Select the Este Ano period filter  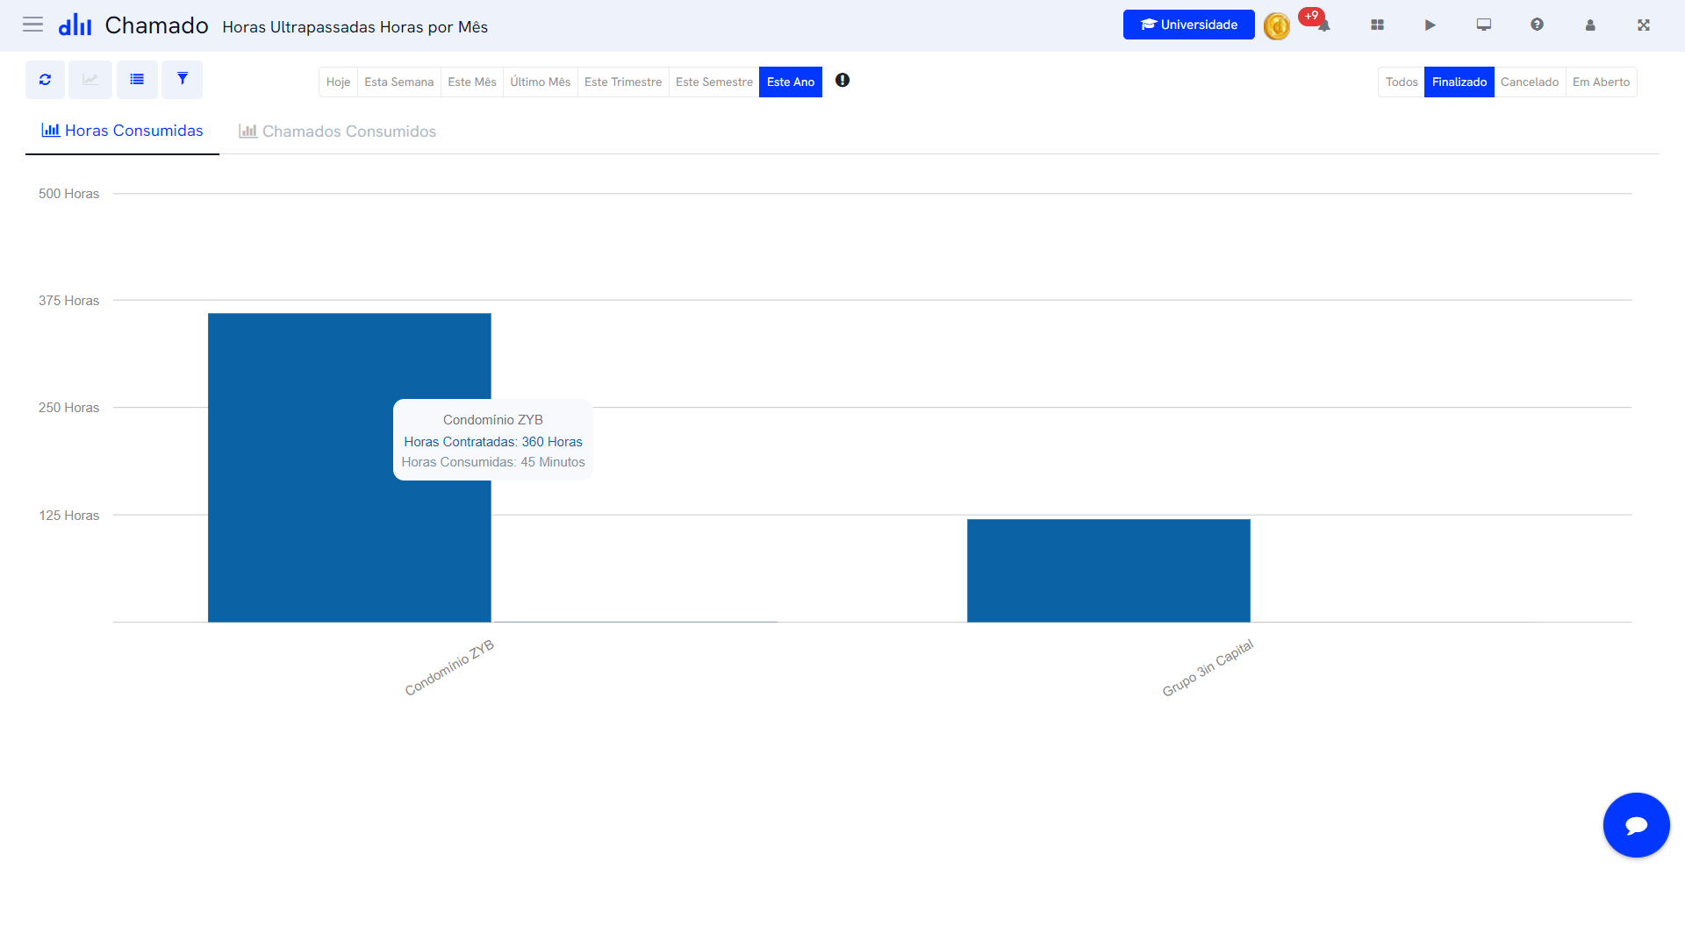click(791, 82)
